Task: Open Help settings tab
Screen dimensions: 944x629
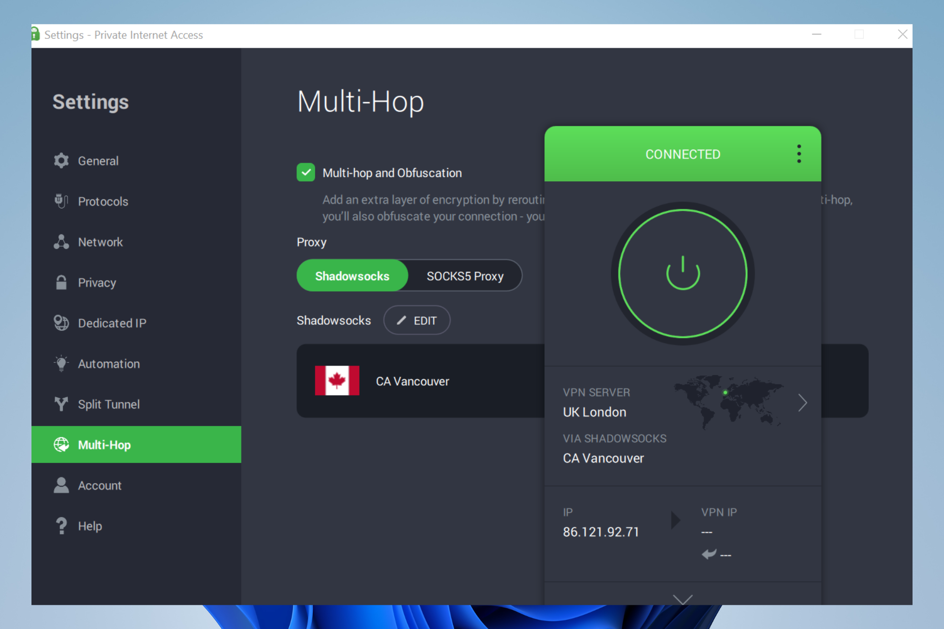Action: tap(136, 526)
